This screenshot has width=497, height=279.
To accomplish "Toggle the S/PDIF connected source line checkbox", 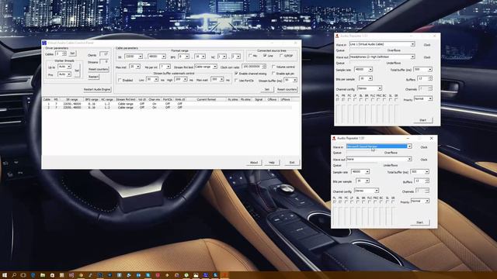I will (x=281, y=56).
